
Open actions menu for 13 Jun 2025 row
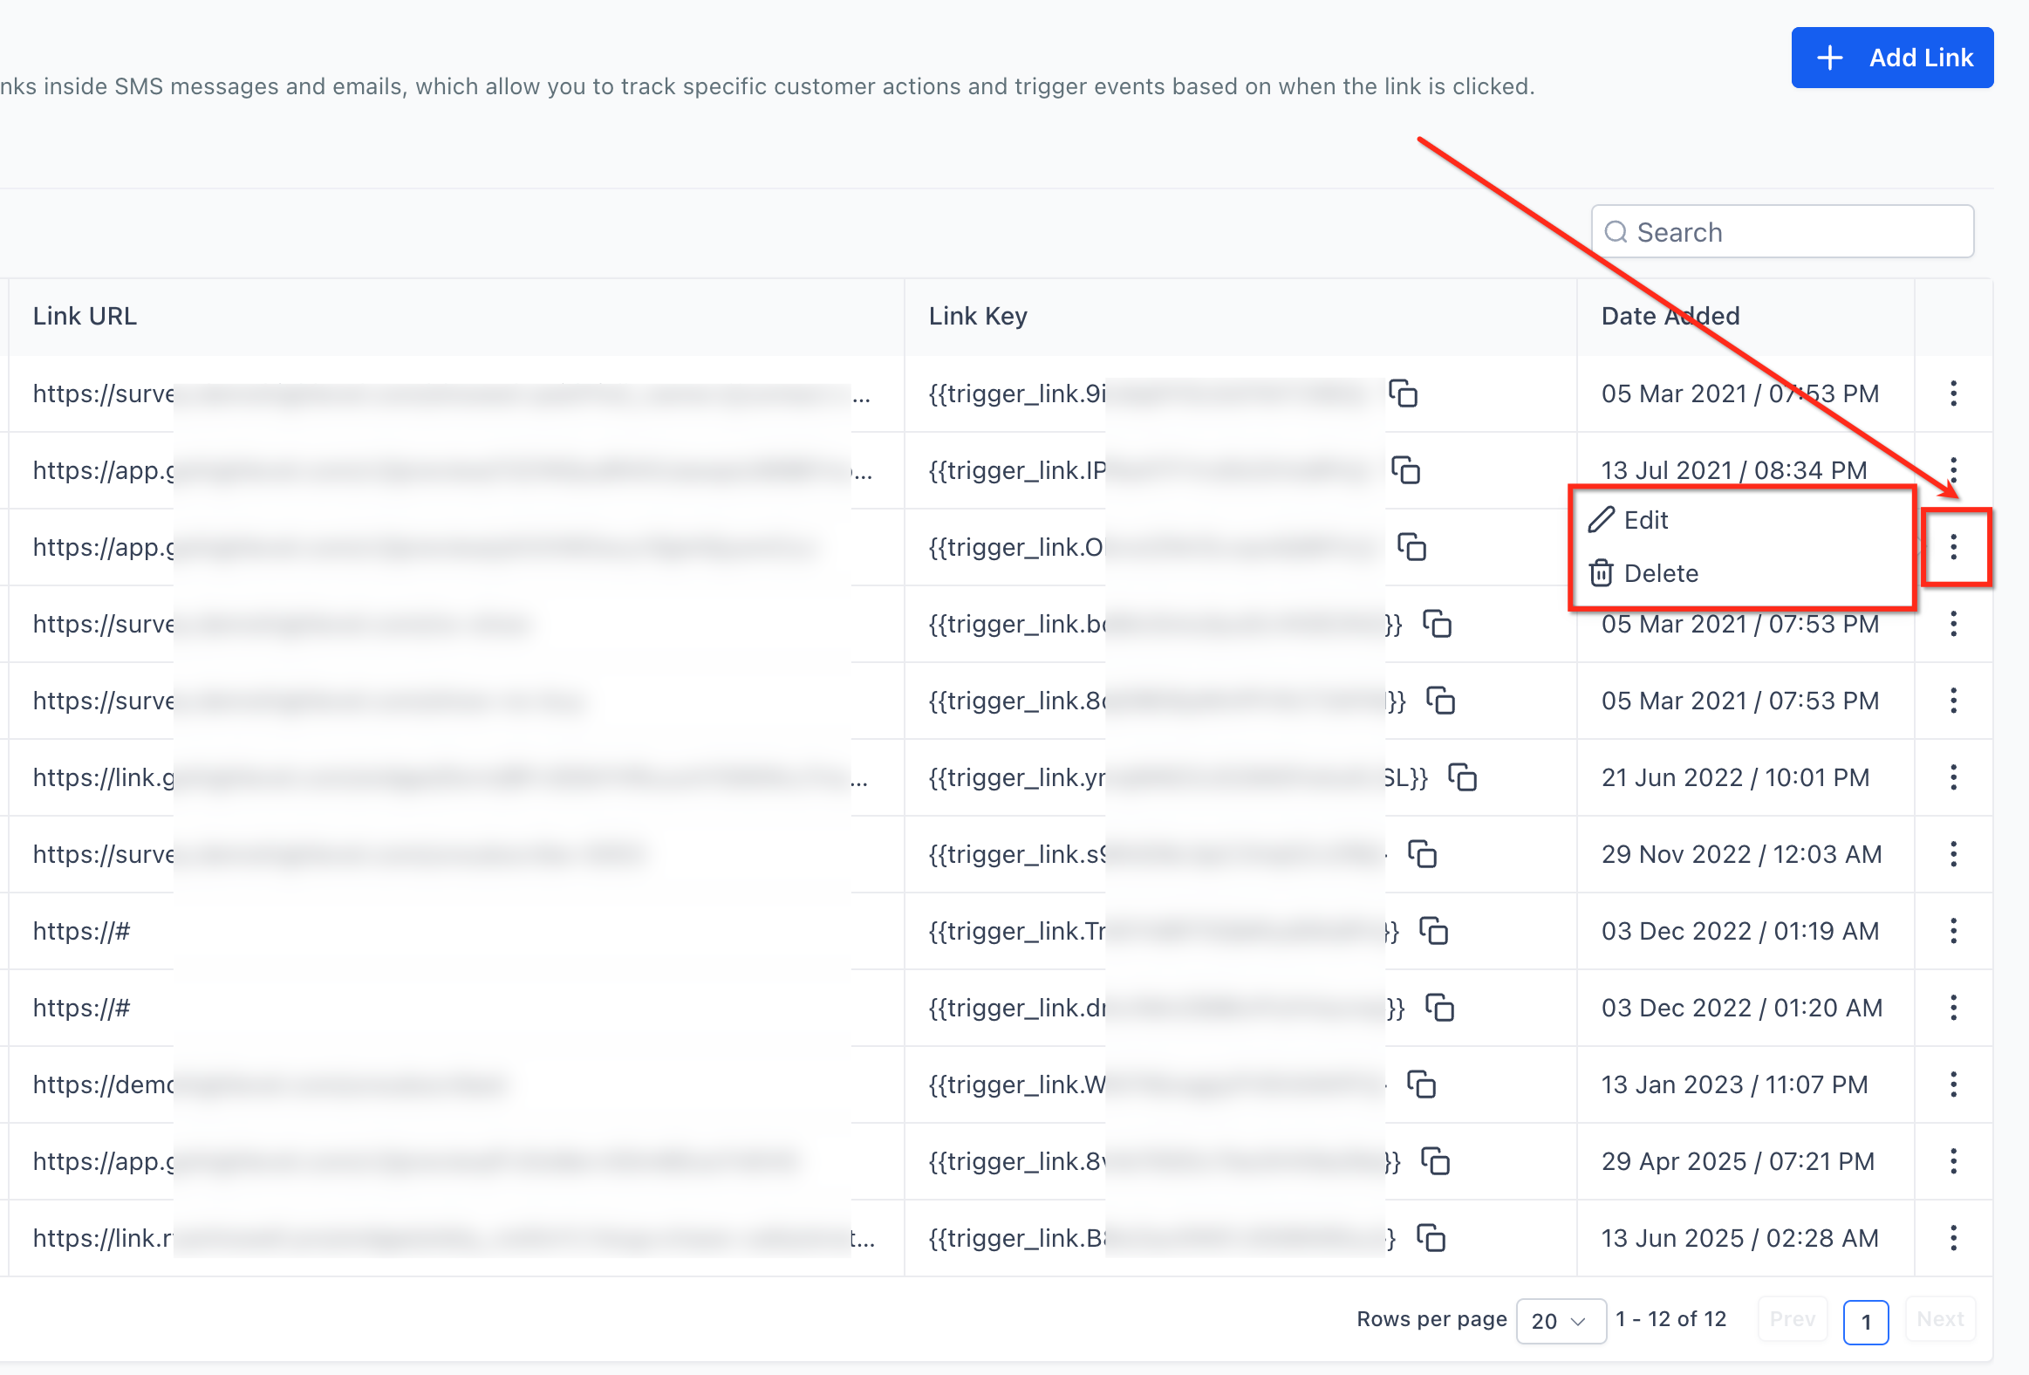click(1953, 1238)
